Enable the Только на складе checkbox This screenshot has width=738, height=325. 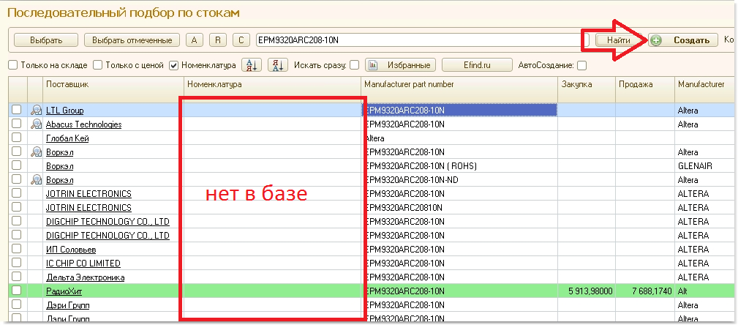point(13,65)
